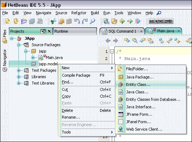The height and width of the screenshot is (142, 192).
Task: Choose Java Class... from New submenu
Action: (x=150, y=92)
